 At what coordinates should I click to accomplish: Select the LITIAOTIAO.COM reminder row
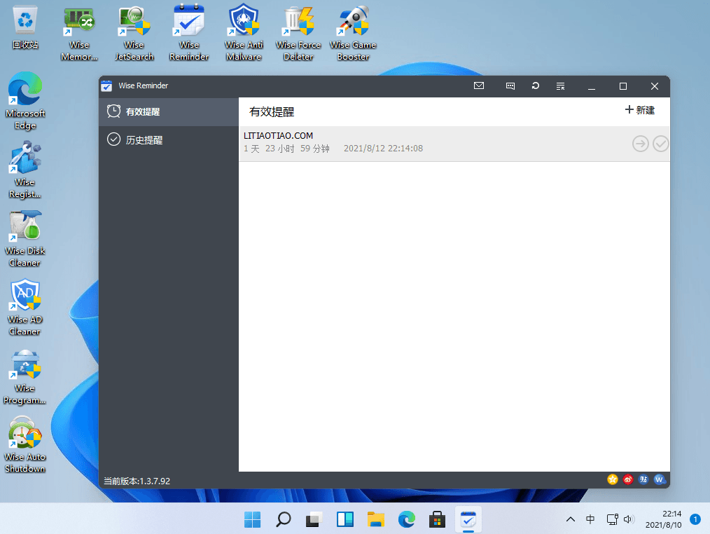coord(454,143)
